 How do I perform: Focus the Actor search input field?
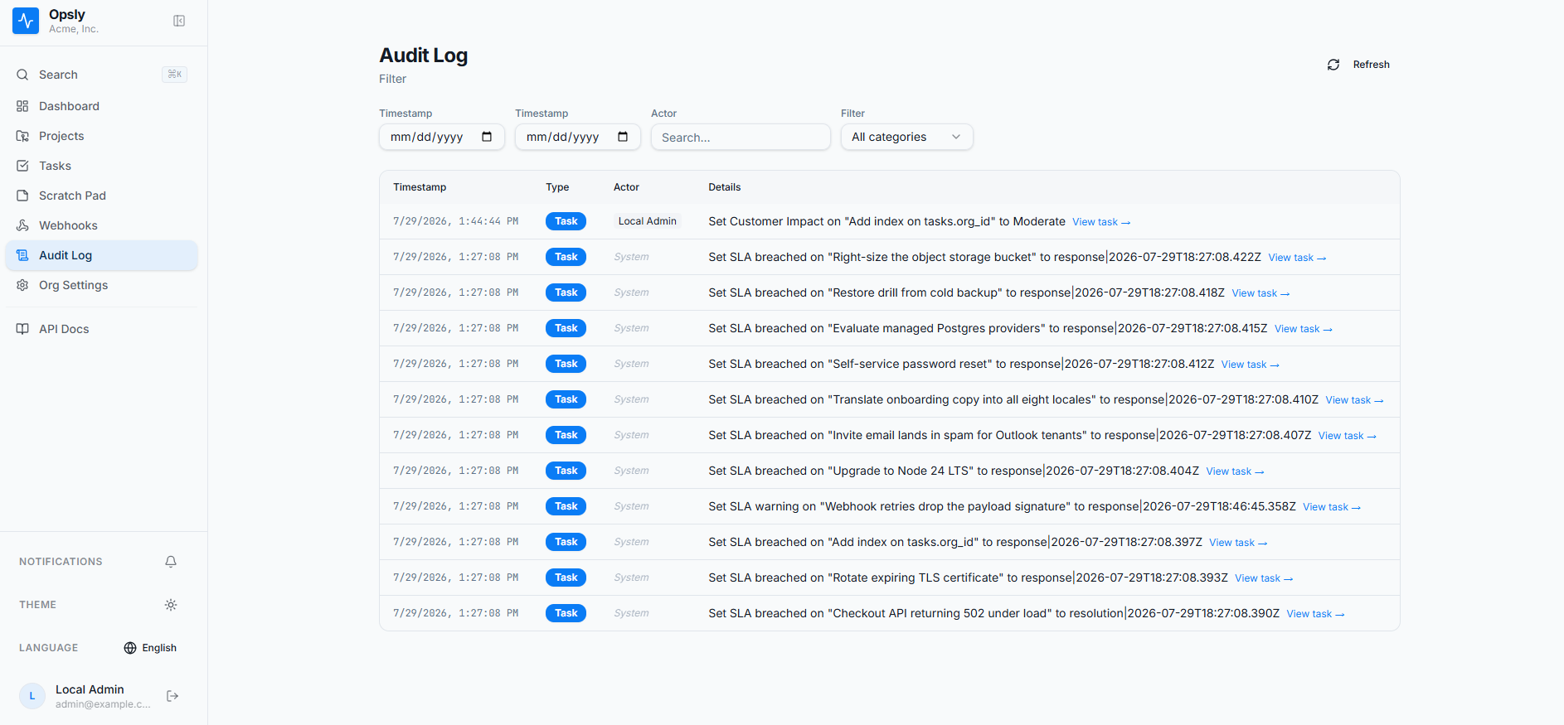click(x=741, y=137)
